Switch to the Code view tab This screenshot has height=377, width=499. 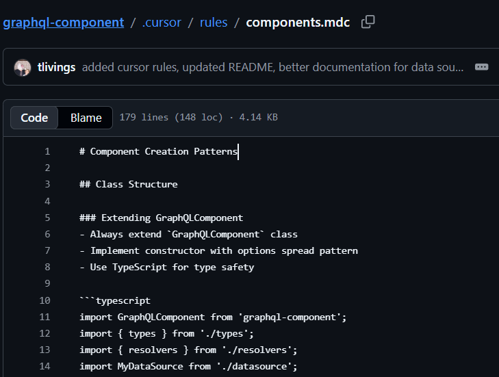coord(34,118)
